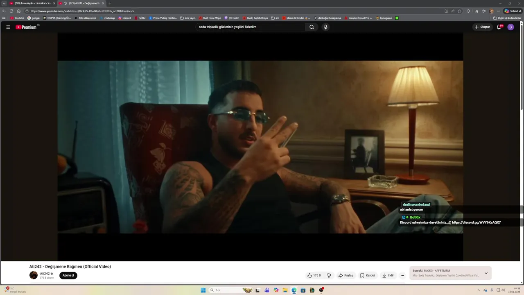Open the Prime Video bookmark
Viewport: 524px width, 295px height.
163,18
